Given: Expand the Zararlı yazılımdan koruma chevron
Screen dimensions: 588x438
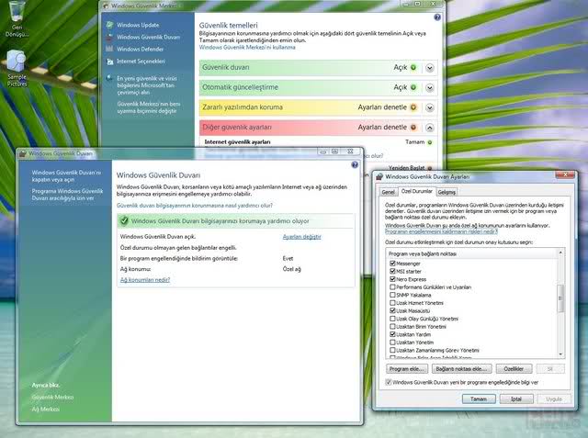Looking at the screenshot, I should coord(430,107).
